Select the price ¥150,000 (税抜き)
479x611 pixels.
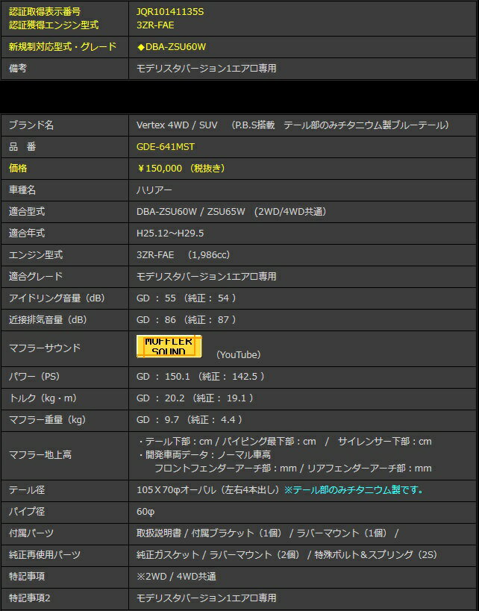click(181, 169)
